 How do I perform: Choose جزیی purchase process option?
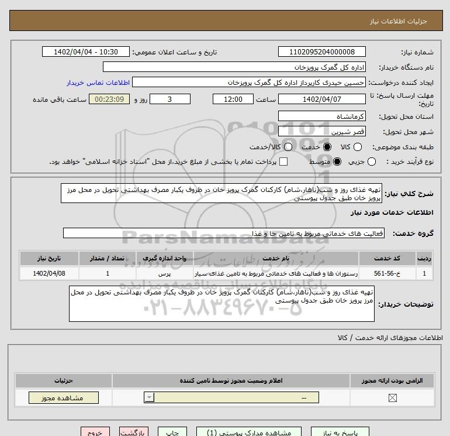click(x=371, y=162)
